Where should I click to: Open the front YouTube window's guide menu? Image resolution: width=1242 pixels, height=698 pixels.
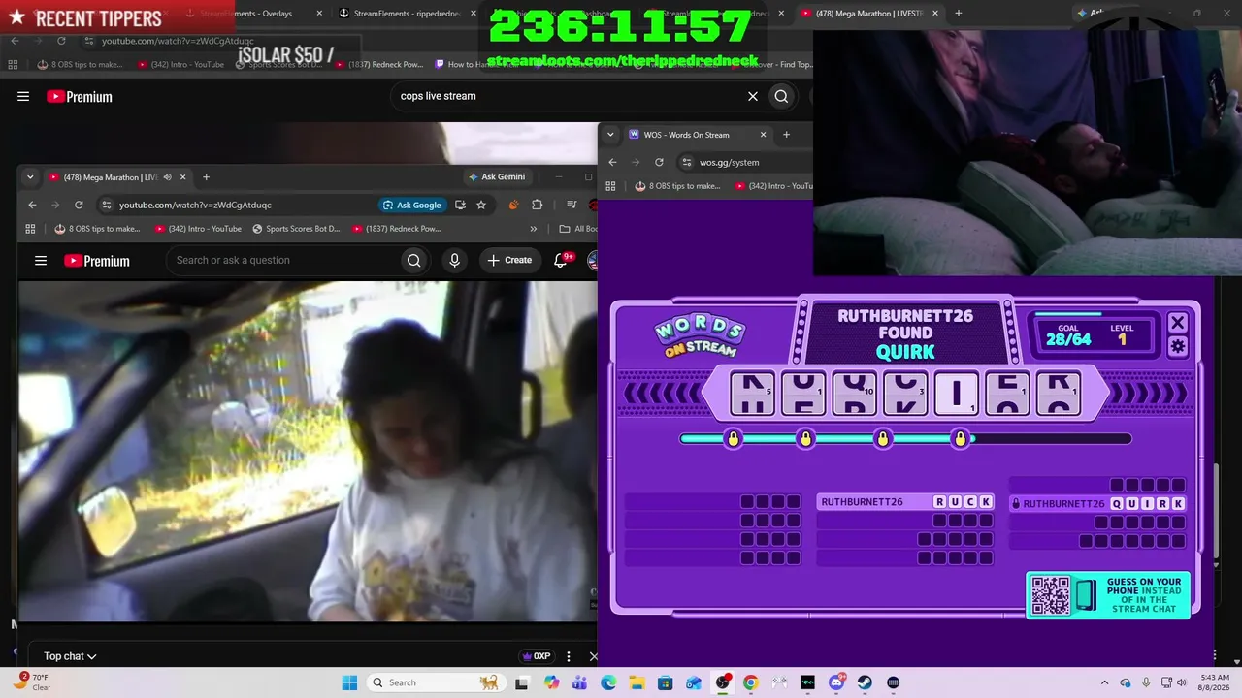[x=41, y=261]
